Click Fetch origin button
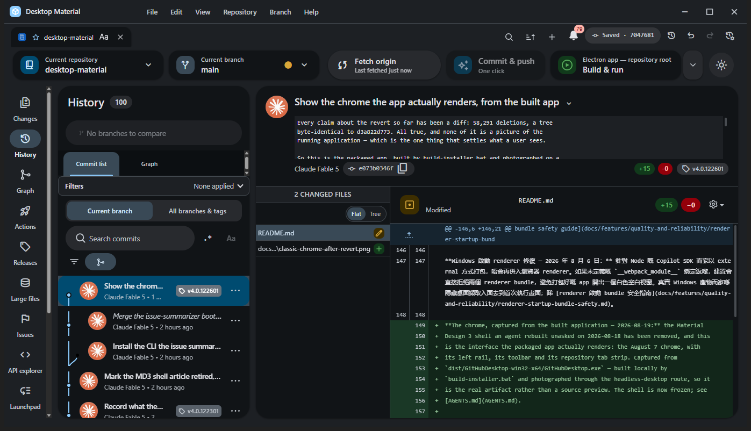This screenshot has height=431, width=751. coord(384,65)
